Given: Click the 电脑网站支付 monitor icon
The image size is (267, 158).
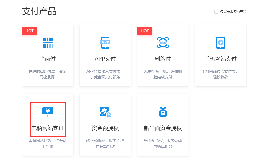Looking at the screenshot, I should click(x=48, y=112).
